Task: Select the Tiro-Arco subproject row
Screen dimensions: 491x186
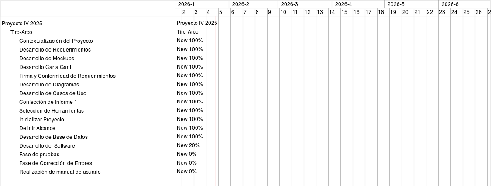Action: (21, 32)
